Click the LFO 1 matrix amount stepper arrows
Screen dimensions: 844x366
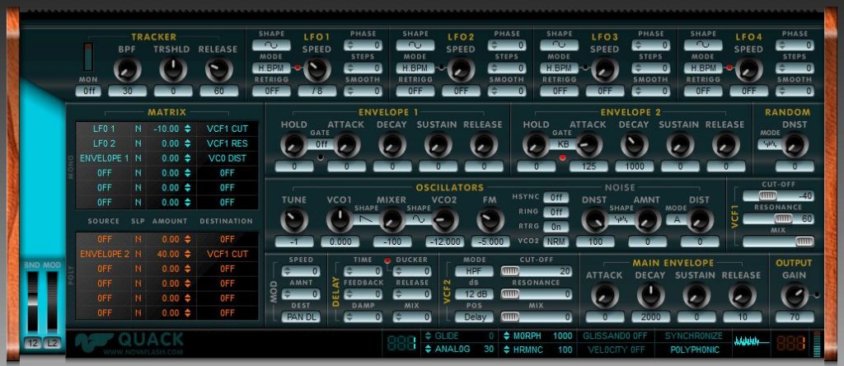tap(187, 129)
